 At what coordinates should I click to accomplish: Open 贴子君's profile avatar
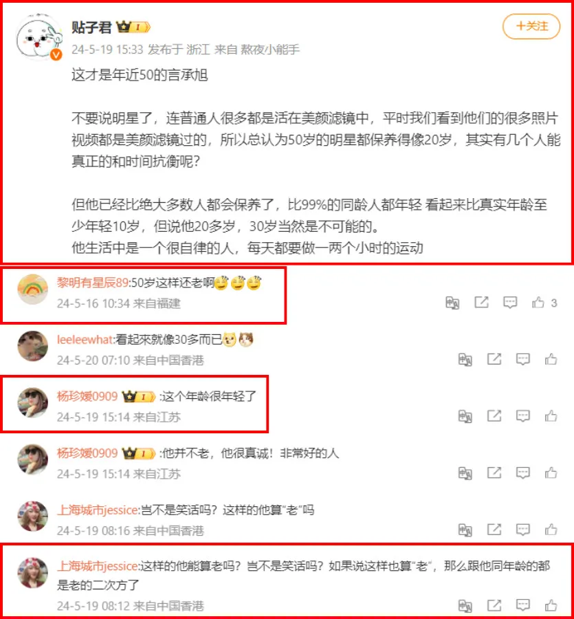point(38,39)
